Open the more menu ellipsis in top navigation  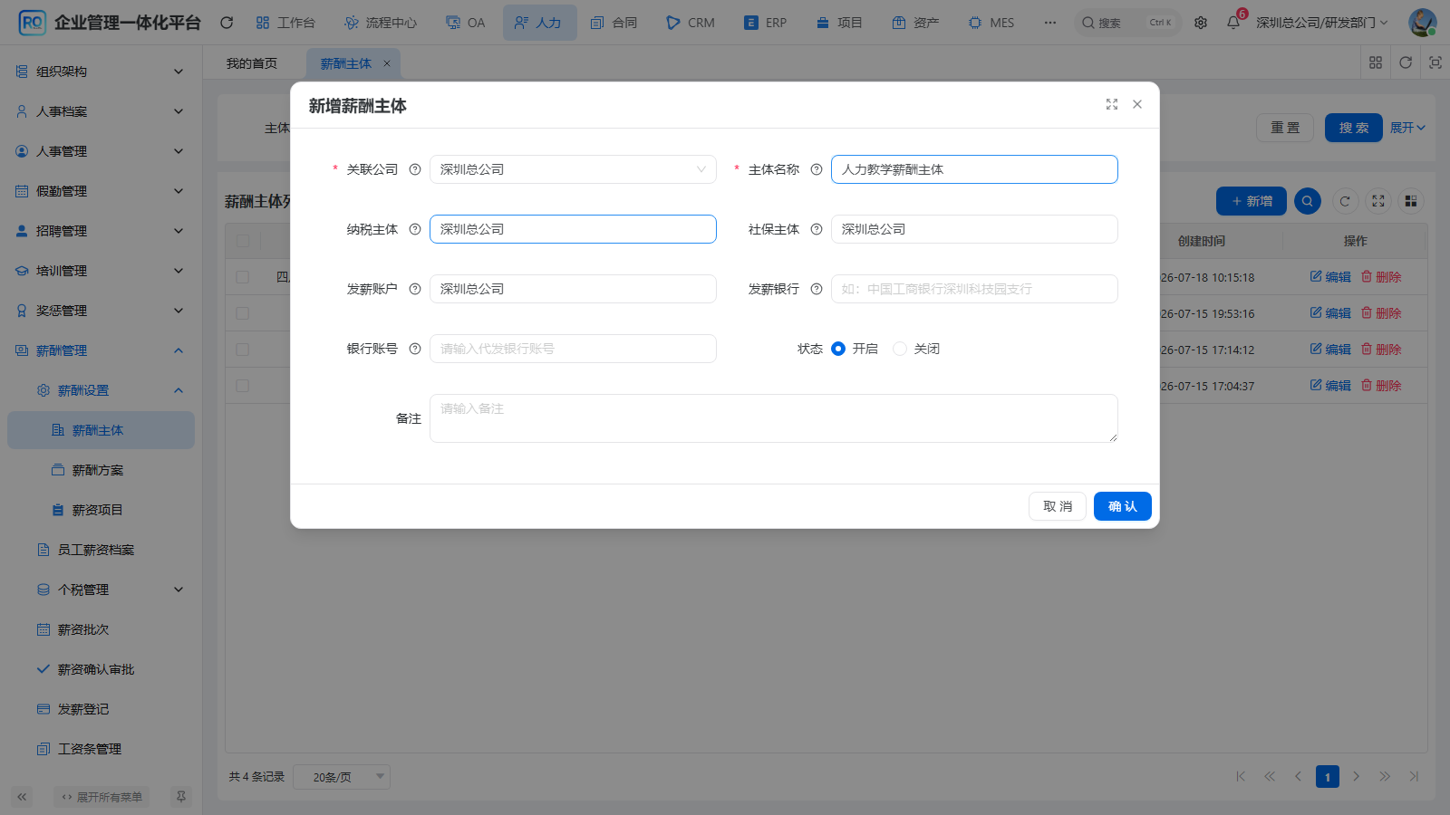pyautogui.click(x=1050, y=23)
